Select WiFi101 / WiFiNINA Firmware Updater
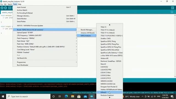Viewport: 176px width, 99px height. [45, 26]
